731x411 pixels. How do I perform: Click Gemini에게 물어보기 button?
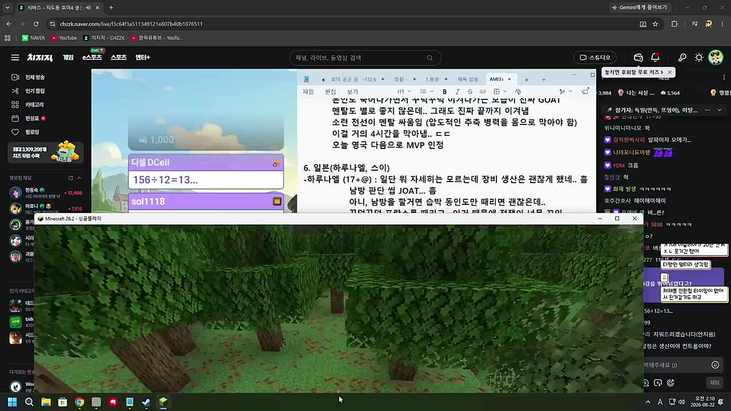[638, 7]
